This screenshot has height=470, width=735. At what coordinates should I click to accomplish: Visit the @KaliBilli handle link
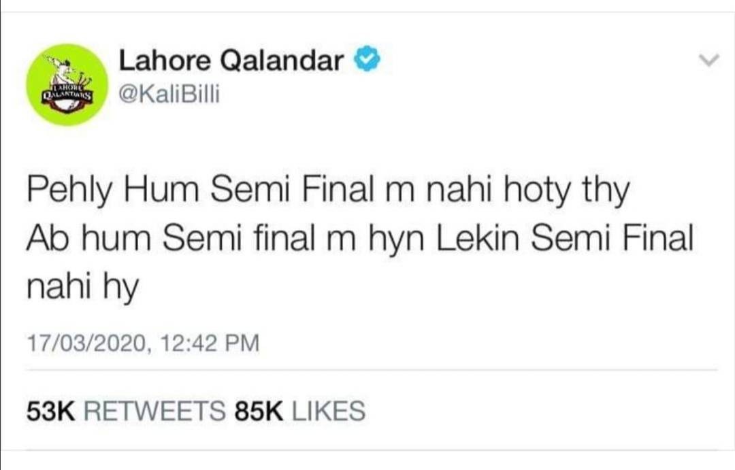[x=169, y=96]
